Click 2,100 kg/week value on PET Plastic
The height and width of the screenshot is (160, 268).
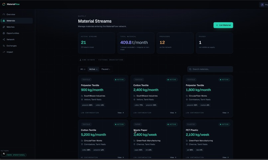[198, 135]
